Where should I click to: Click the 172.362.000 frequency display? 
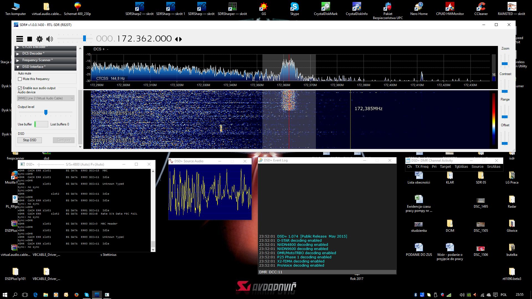134,39
